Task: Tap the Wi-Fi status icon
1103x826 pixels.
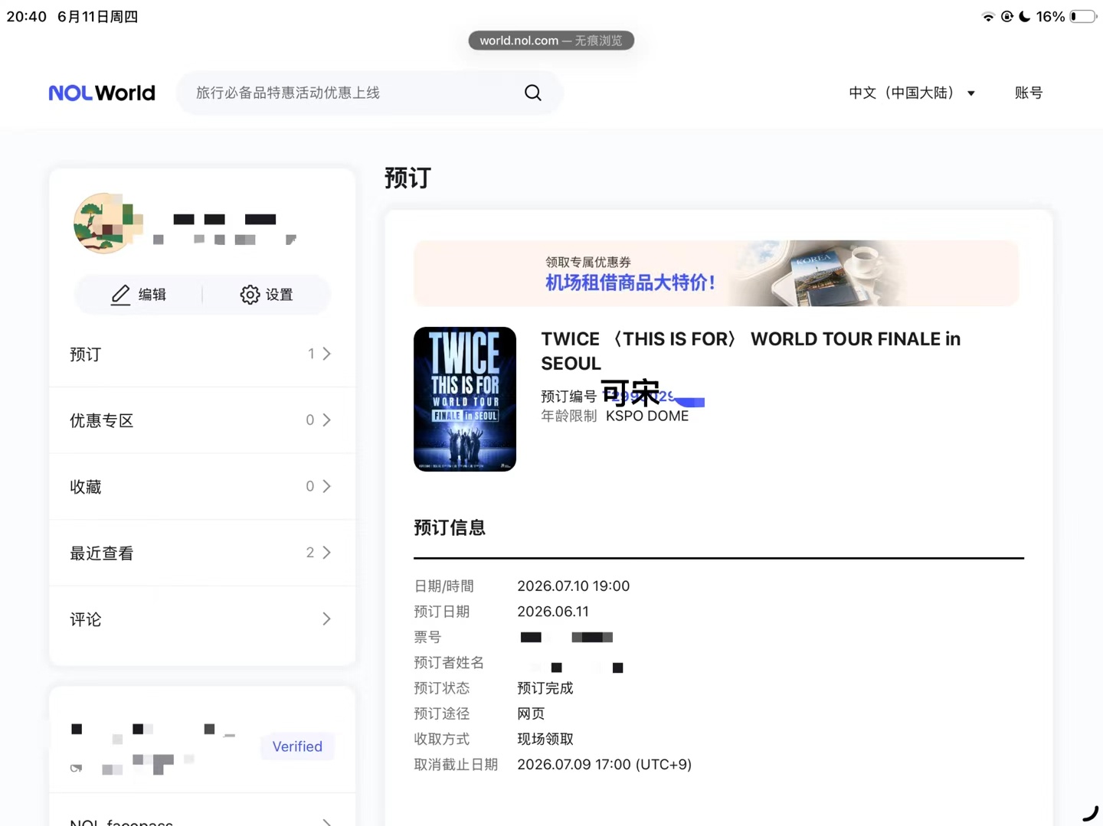Action: 988,17
